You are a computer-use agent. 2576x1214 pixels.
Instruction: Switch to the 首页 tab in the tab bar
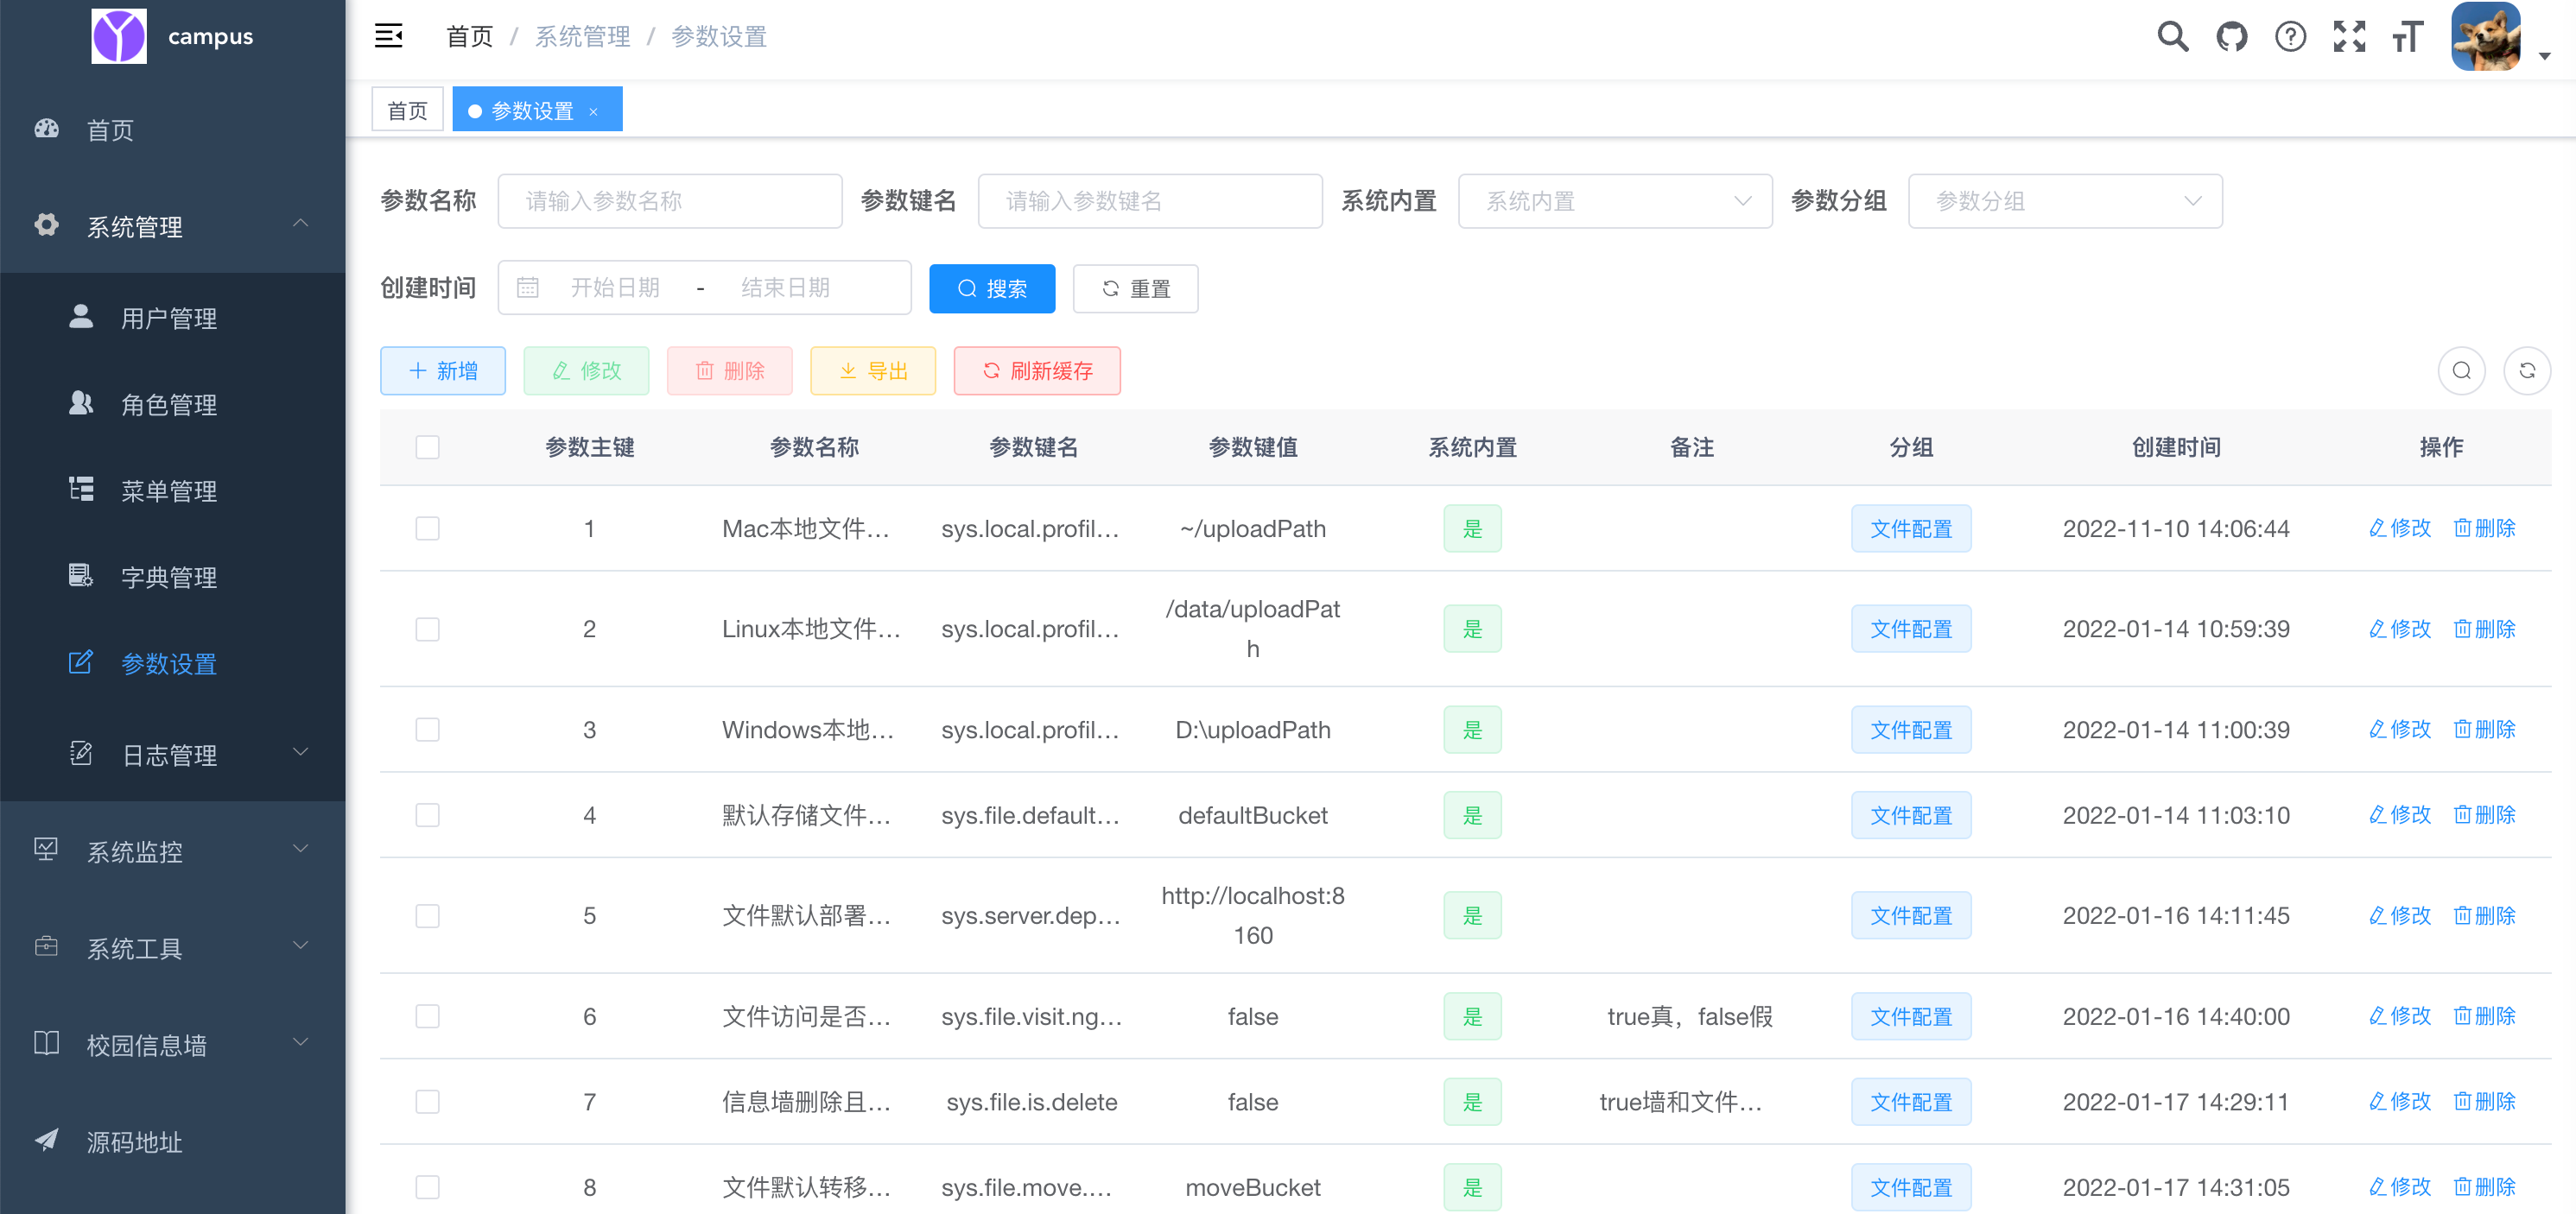coord(407,109)
